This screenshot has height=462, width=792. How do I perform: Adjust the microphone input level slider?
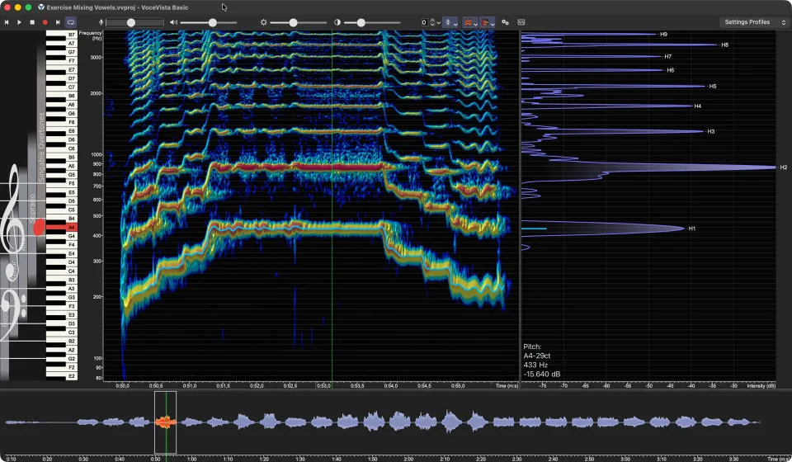click(x=134, y=22)
